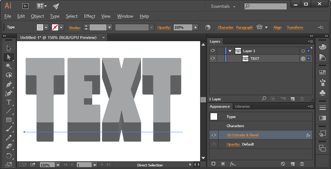Open the Transform panel link
This screenshot has width=331, height=169.
pos(295,27)
